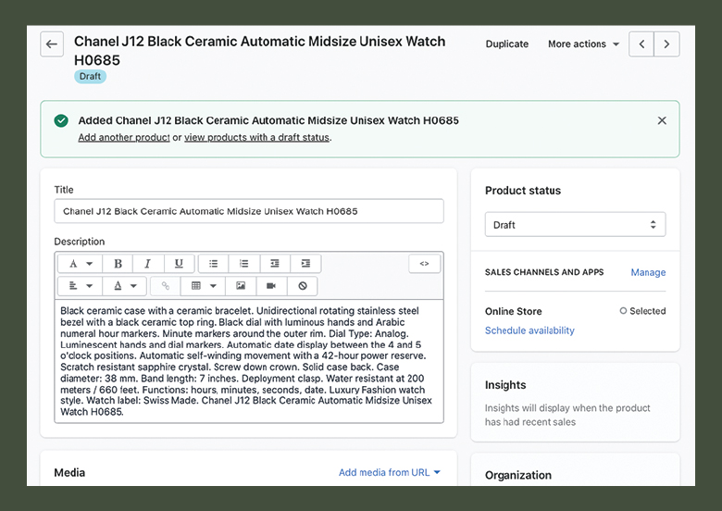Open the Product status Draft dropdown
This screenshot has height=511, width=722.
click(575, 225)
